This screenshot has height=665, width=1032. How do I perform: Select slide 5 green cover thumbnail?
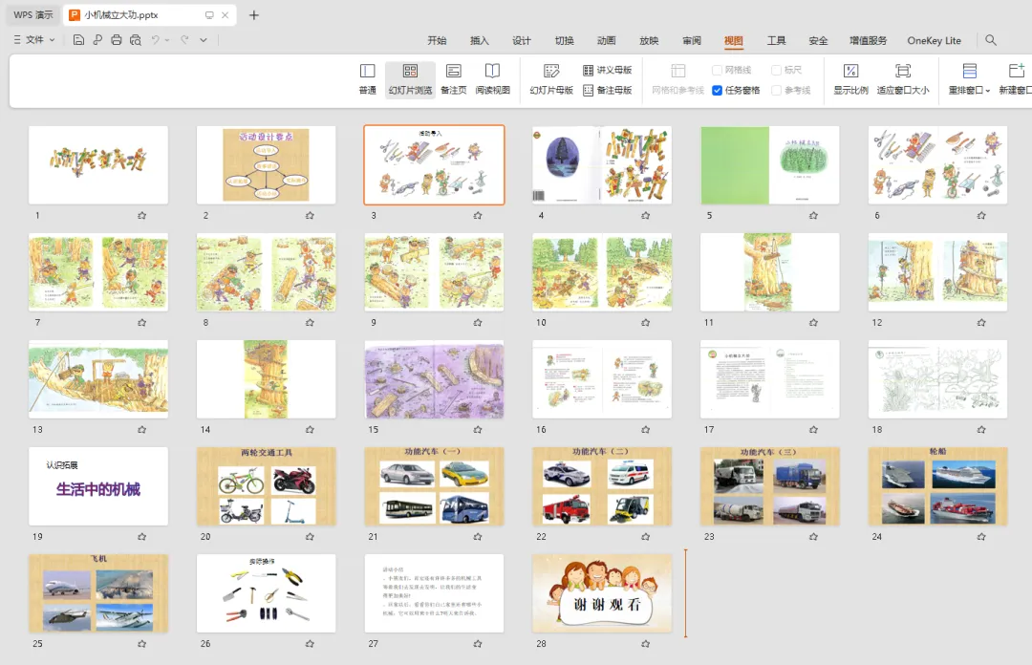[770, 165]
